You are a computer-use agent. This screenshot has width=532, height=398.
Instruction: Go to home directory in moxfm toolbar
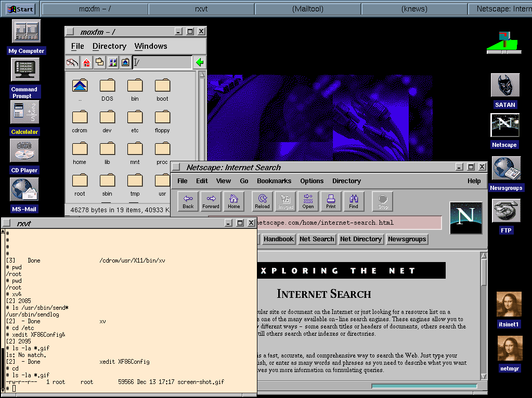(x=86, y=63)
